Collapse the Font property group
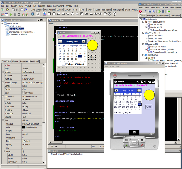Image resolution: width=182 pixels, height=169 pixels. click(3, 120)
